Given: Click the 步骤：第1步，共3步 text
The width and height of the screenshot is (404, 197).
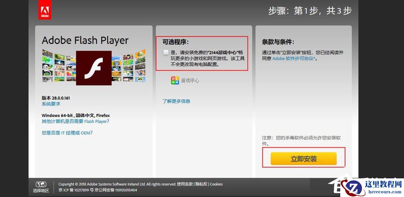Looking at the screenshot, I should coord(310,11).
